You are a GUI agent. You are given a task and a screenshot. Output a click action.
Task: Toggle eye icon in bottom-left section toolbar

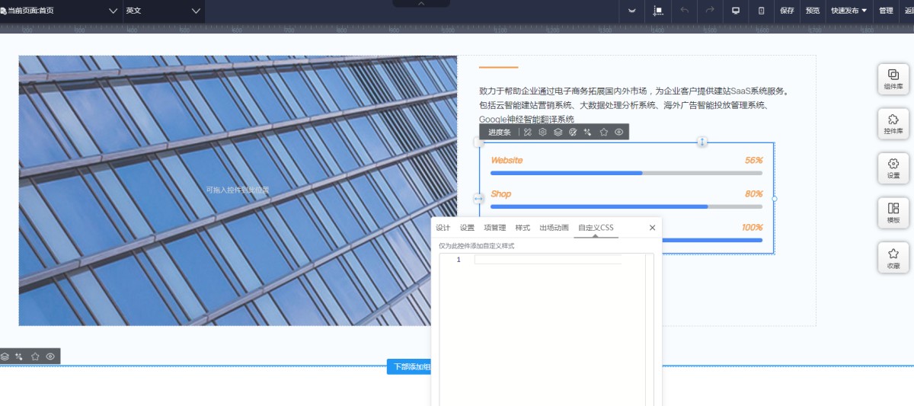[50, 356]
